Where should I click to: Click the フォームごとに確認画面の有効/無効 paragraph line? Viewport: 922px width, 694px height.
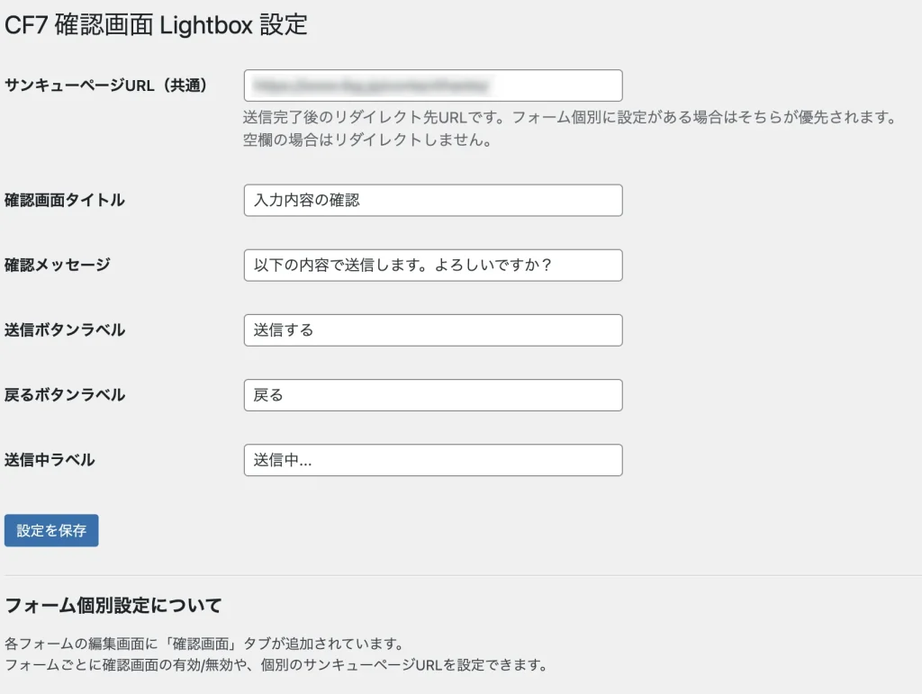coord(276,666)
